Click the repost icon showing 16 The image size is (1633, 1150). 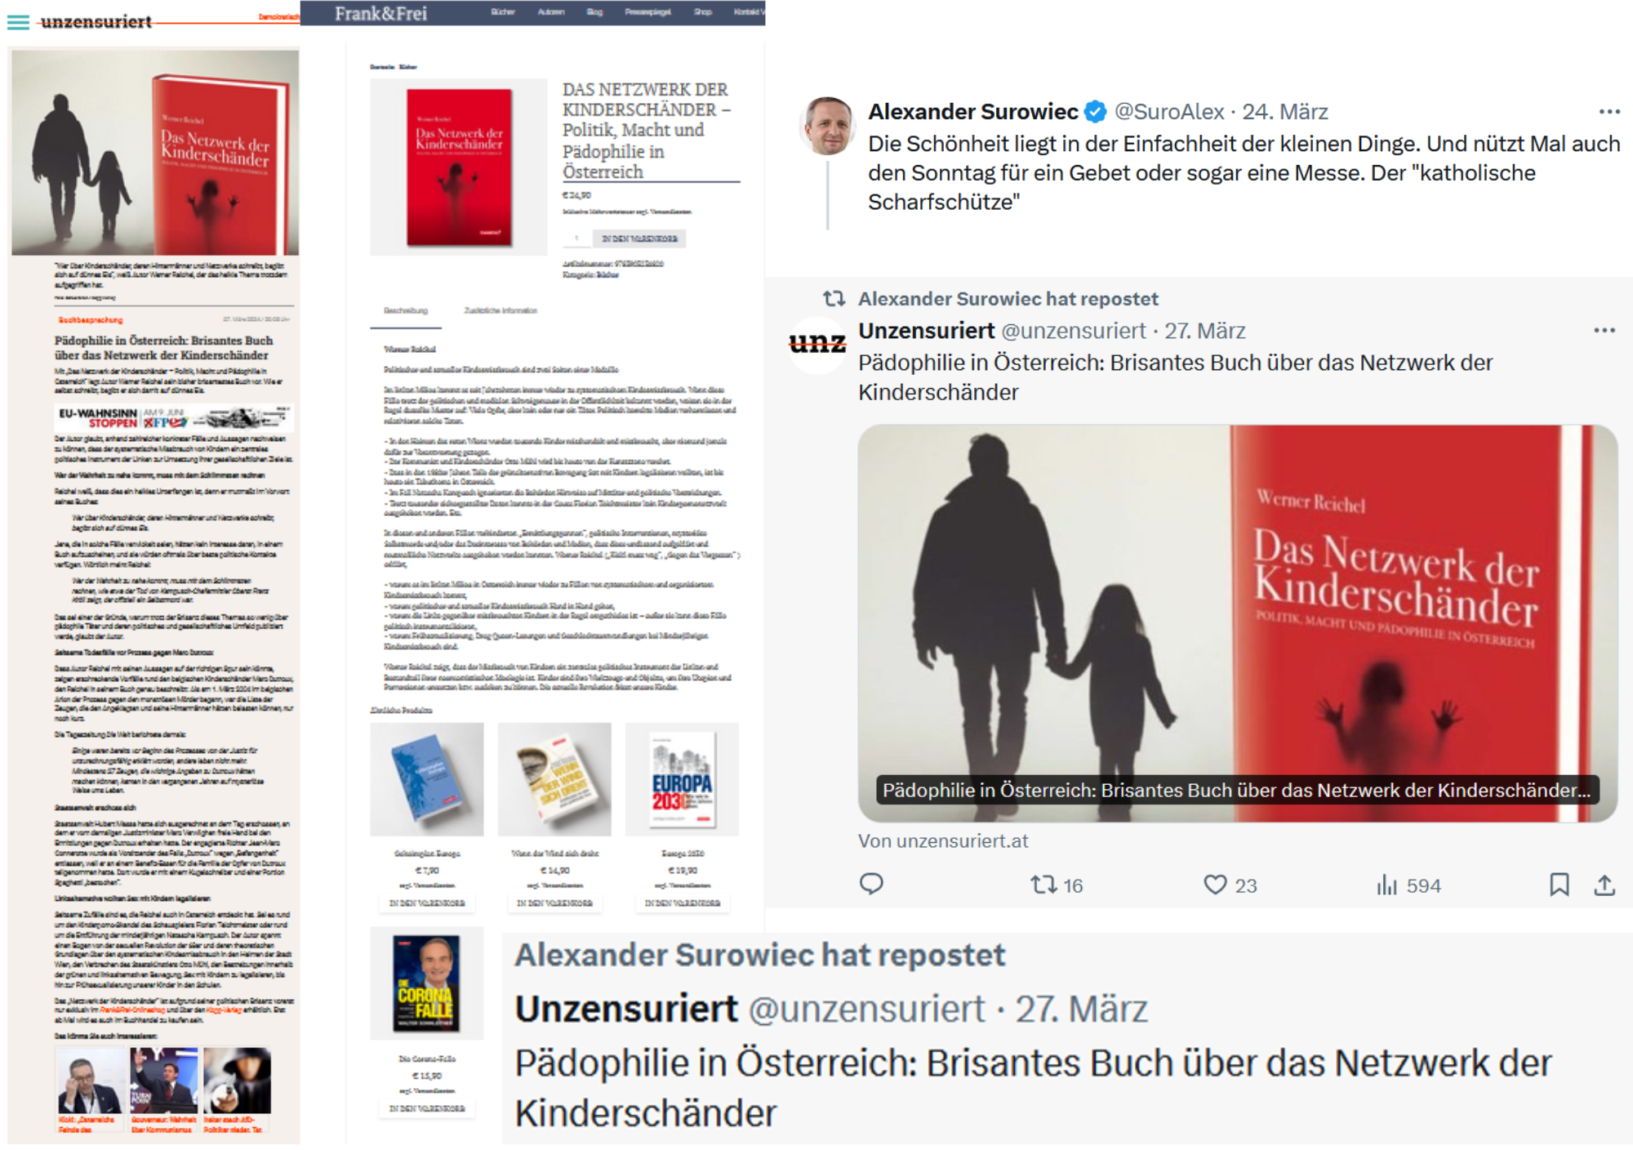pyautogui.click(x=1056, y=885)
